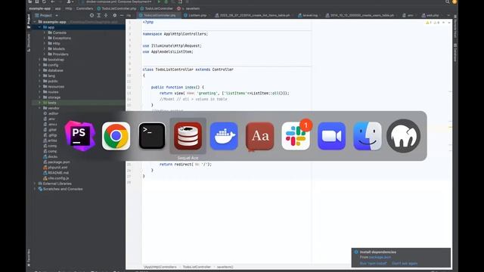Expand the Models folder
Screen dimensions: 484x272
(45, 48)
